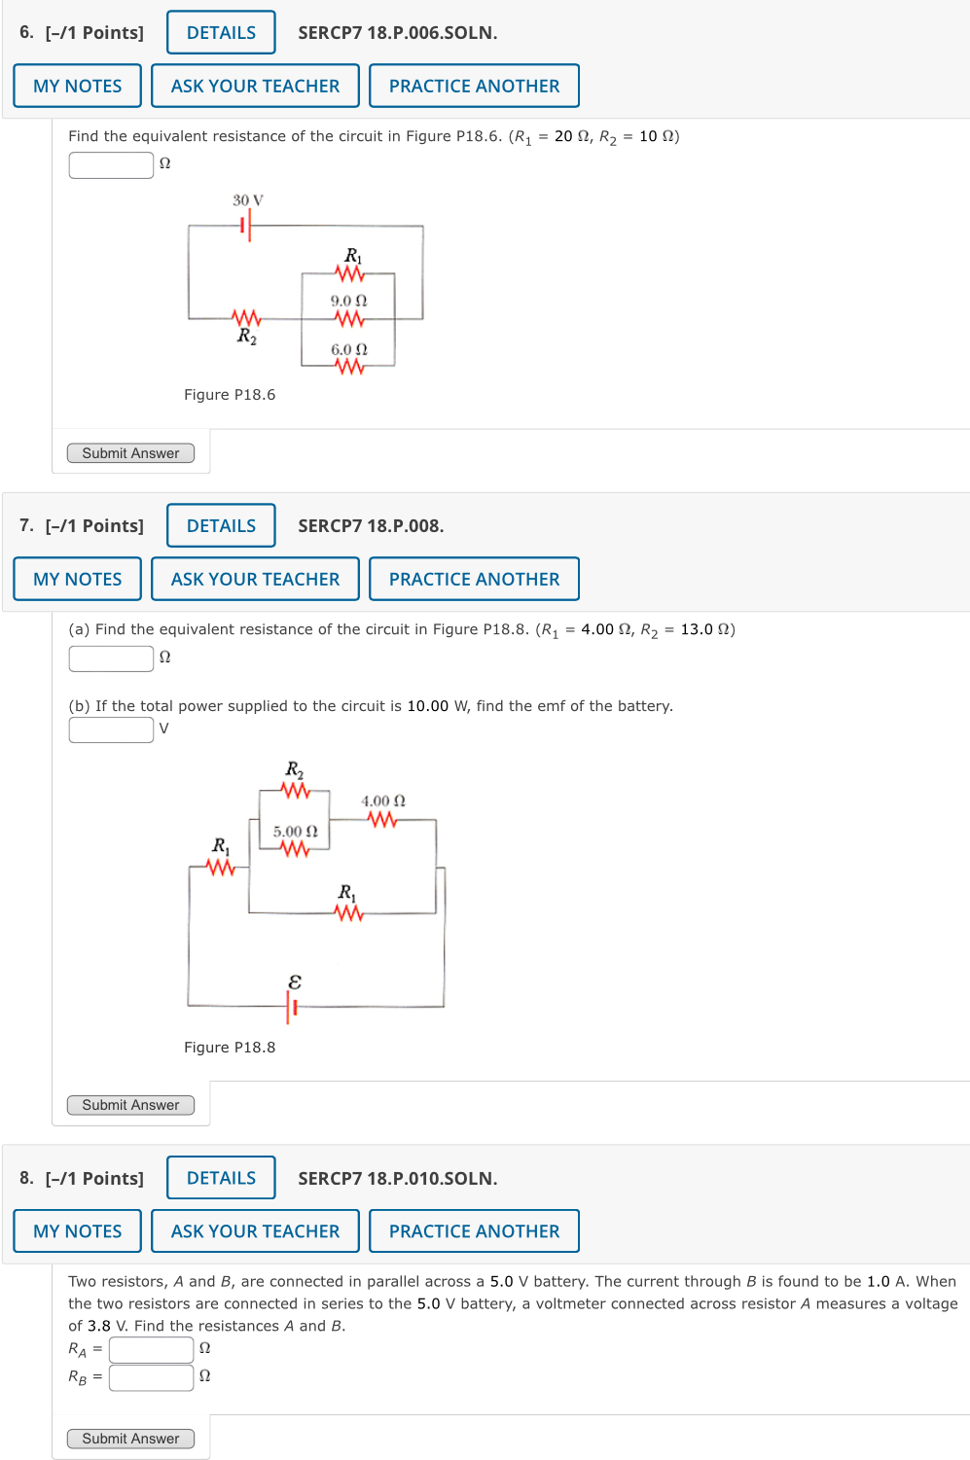Open DETAILS for problem 6 SERCP7 18.P.006.SOLN
The height and width of the screenshot is (1460, 970).
point(220,32)
